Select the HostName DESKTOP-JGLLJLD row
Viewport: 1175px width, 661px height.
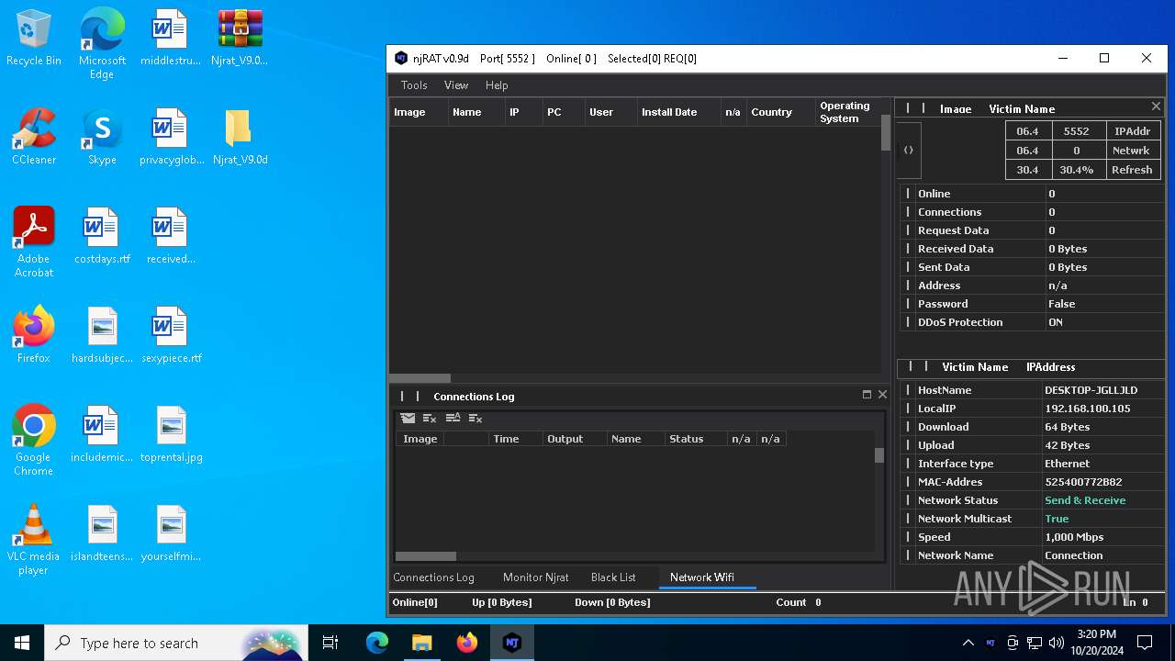coord(1031,390)
